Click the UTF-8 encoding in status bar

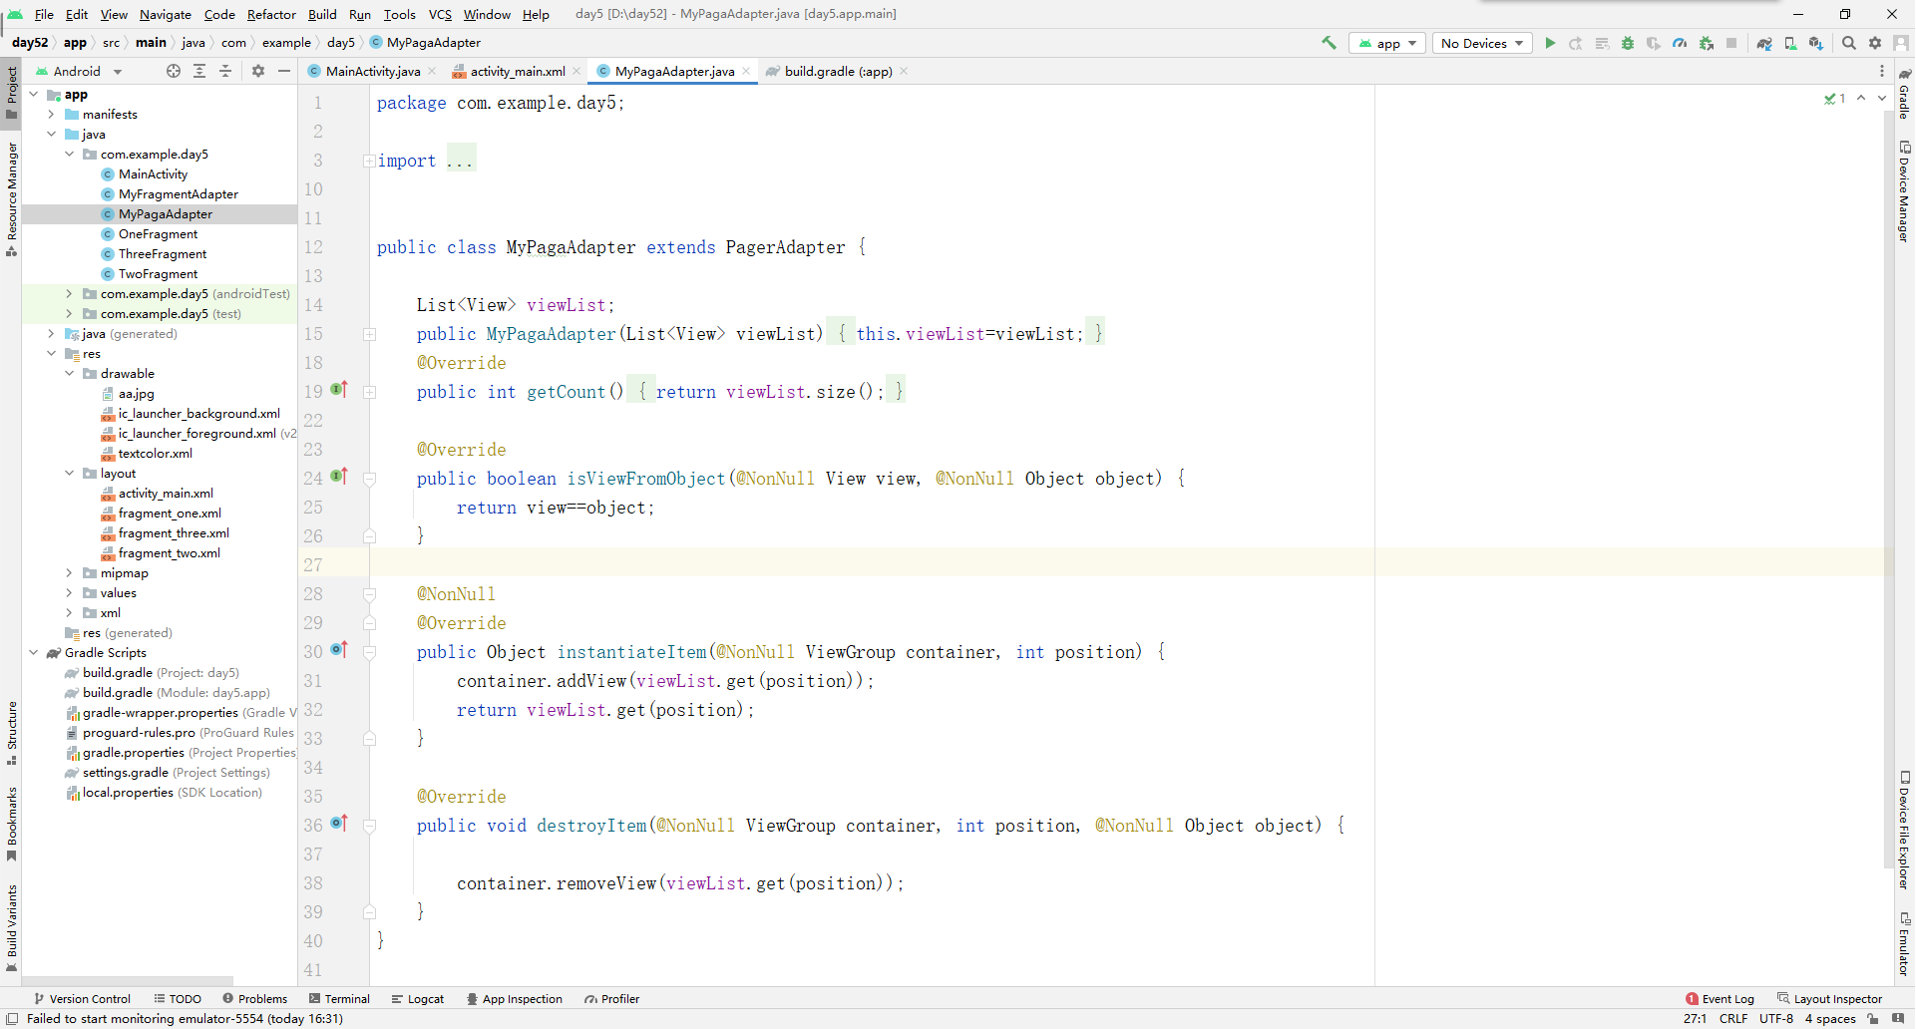point(1775,1019)
